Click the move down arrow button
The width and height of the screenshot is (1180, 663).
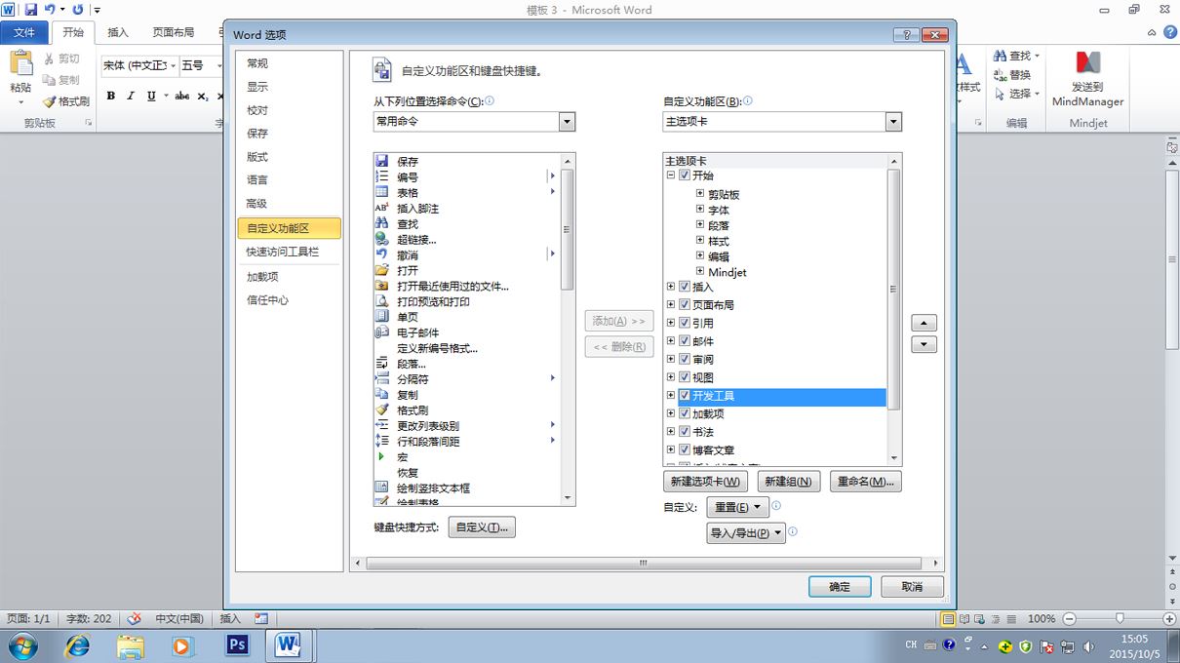tap(924, 344)
